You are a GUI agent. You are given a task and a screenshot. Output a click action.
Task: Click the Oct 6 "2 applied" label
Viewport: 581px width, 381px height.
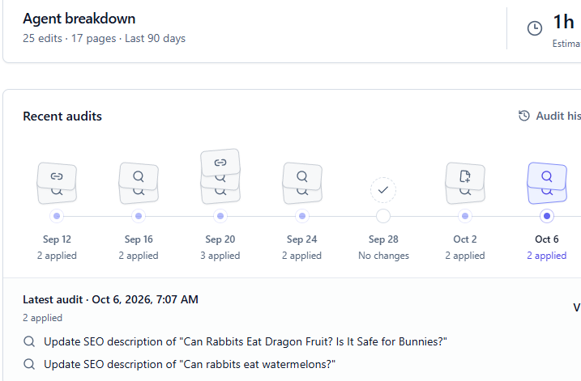tap(547, 256)
